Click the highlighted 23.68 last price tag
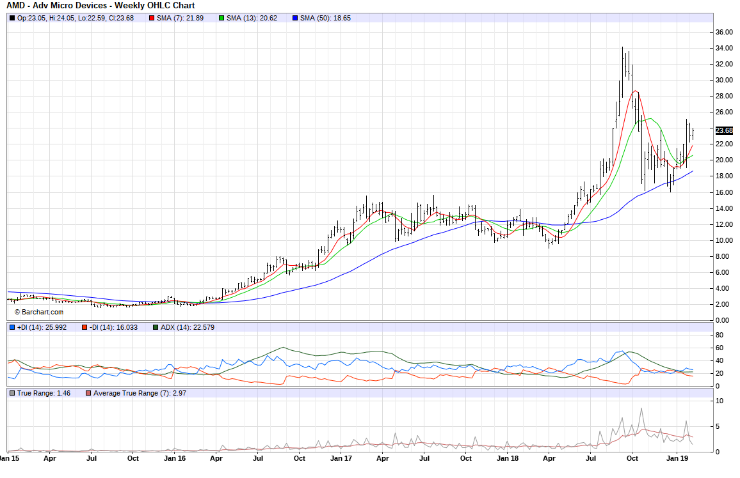 pos(725,130)
